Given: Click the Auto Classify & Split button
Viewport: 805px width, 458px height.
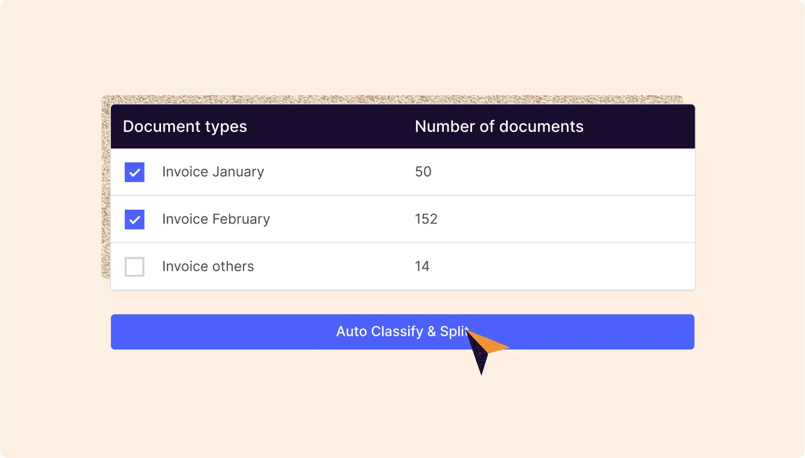Looking at the screenshot, I should [x=402, y=331].
